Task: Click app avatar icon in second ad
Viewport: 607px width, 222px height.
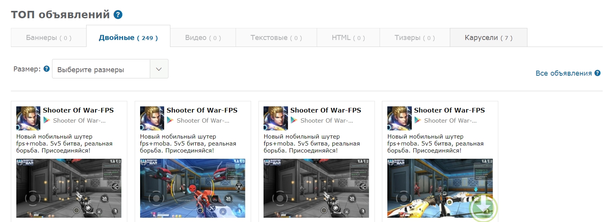Action: tap(152, 118)
